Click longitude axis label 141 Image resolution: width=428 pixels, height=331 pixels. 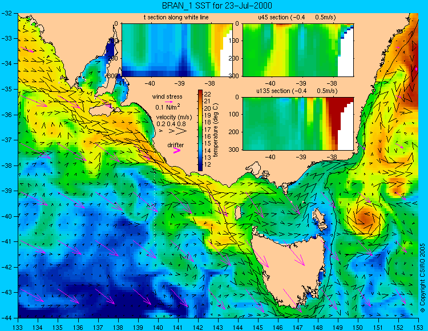(178, 327)
